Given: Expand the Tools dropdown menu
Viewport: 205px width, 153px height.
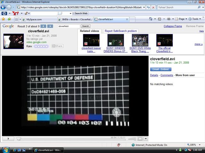Looking at the screenshot, I should (x=195, y=19).
